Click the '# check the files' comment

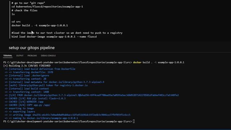coord(25,10)
